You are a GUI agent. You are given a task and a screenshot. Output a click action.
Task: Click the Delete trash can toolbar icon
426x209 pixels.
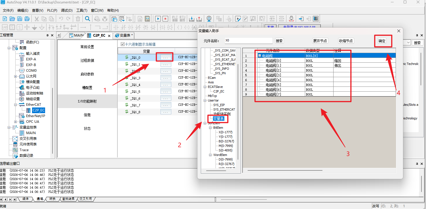pyautogui.click(x=78, y=19)
